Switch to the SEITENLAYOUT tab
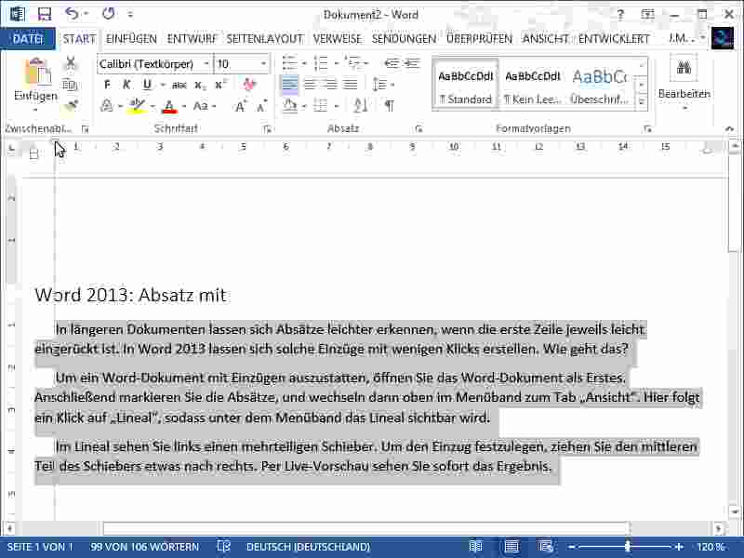Viewport: 744px width, 558px height. tap(264, 38)
